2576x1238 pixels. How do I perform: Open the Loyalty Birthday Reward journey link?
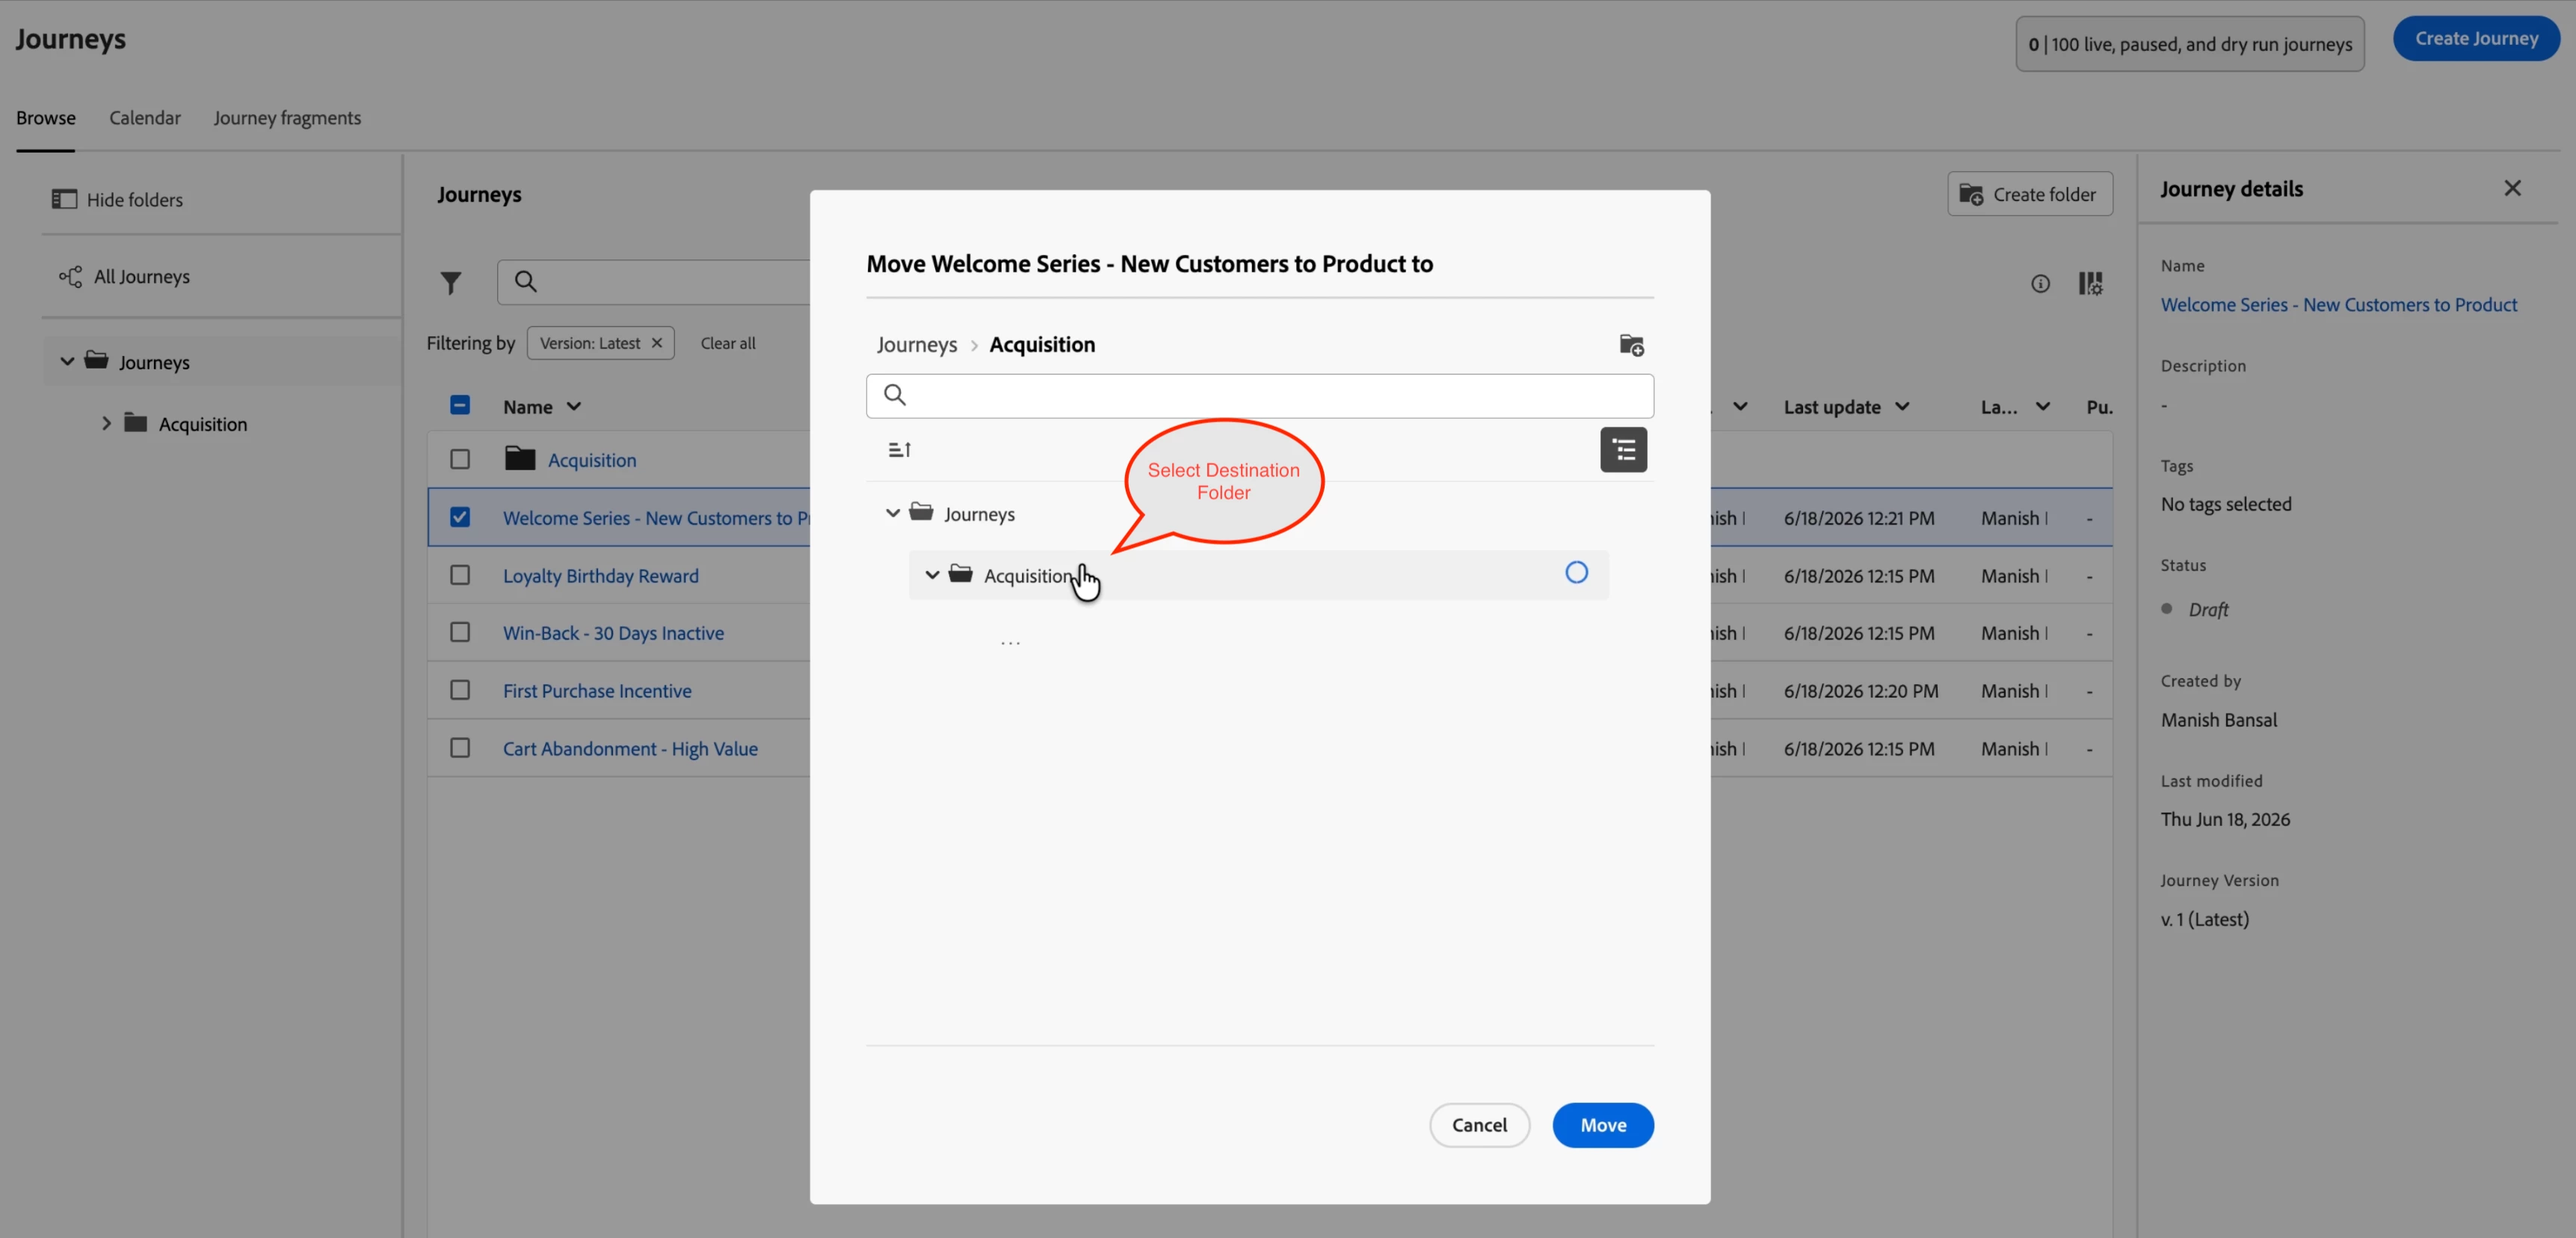[x=601, y=576]
